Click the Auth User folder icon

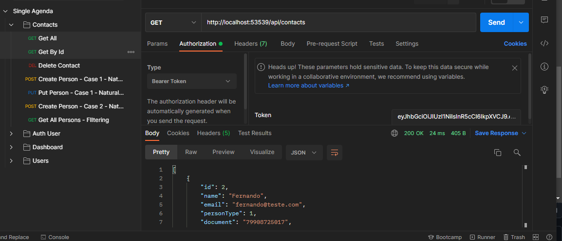[26, 133]
